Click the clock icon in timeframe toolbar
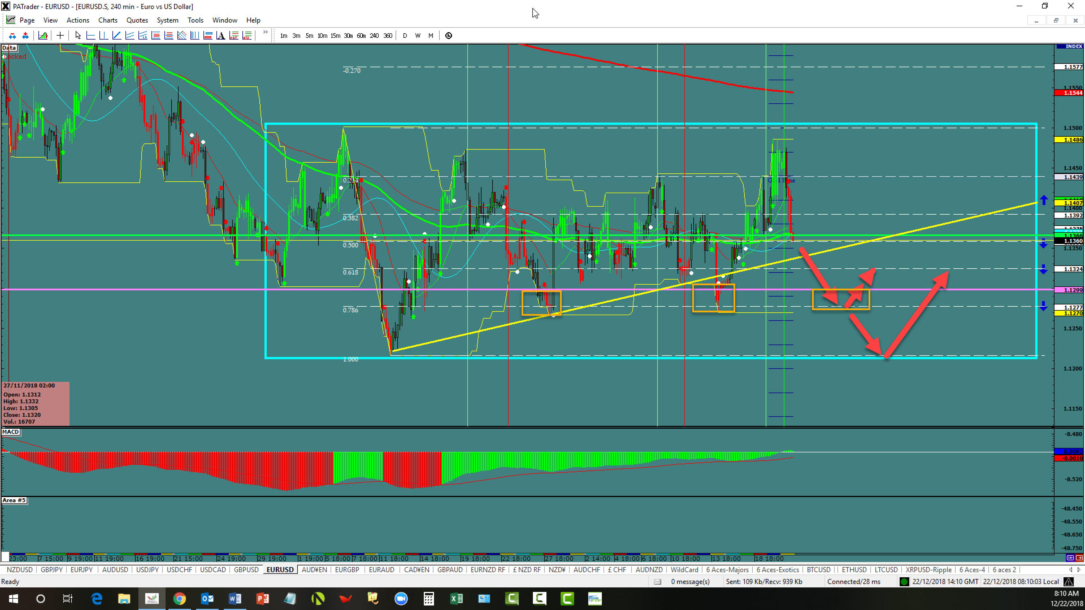 coord(449,36)
